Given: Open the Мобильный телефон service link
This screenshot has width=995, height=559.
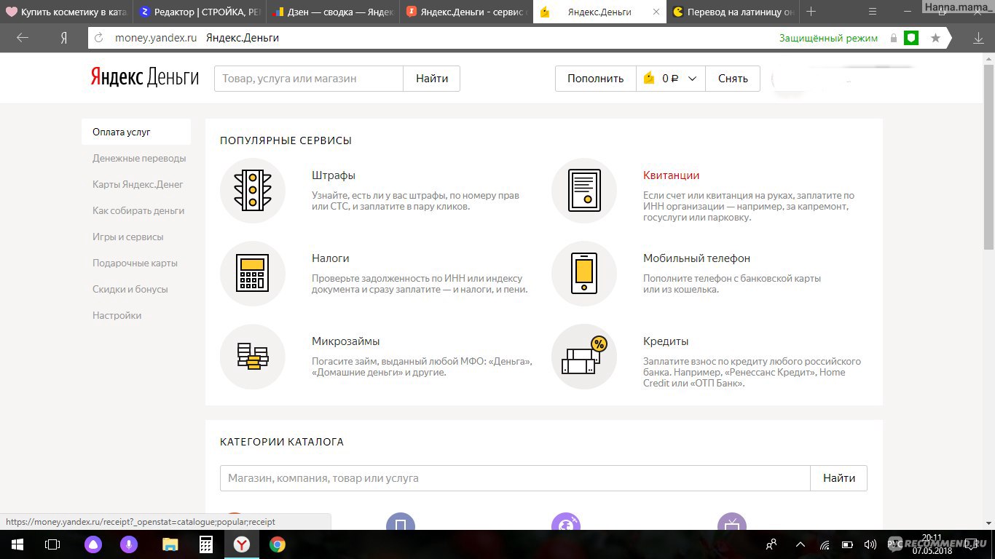Looking at the screenshot, I should tap(696, 258).
